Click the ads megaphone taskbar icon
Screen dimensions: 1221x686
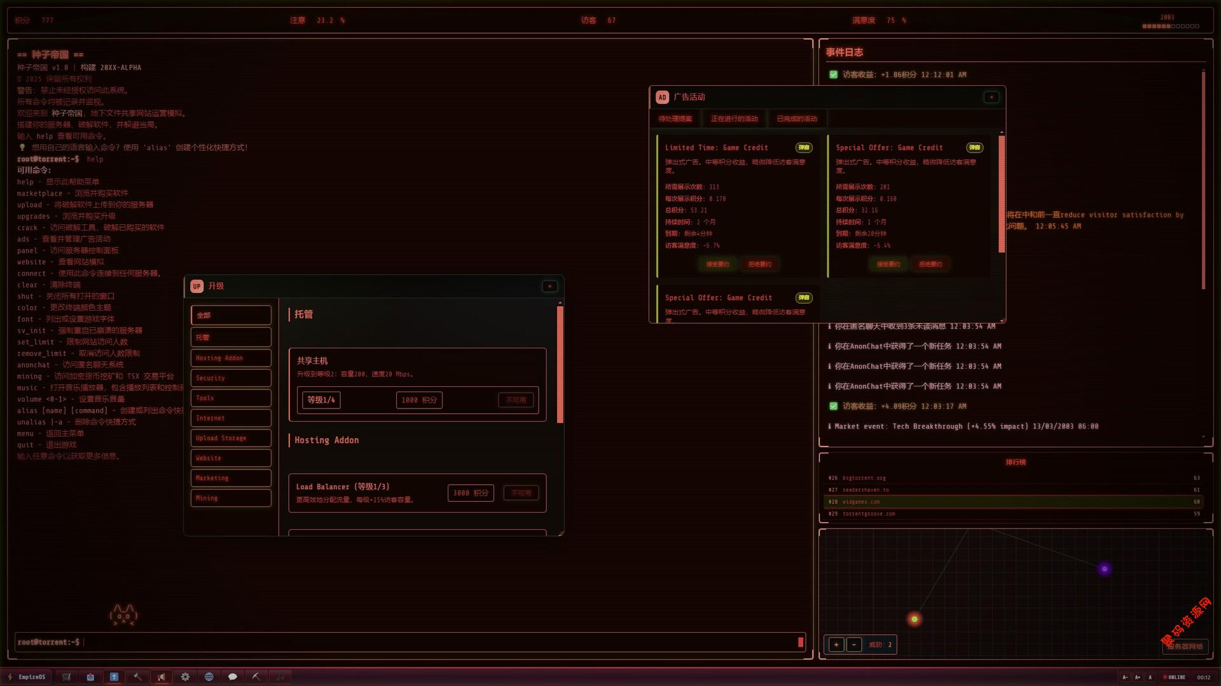tap(162, 677)
